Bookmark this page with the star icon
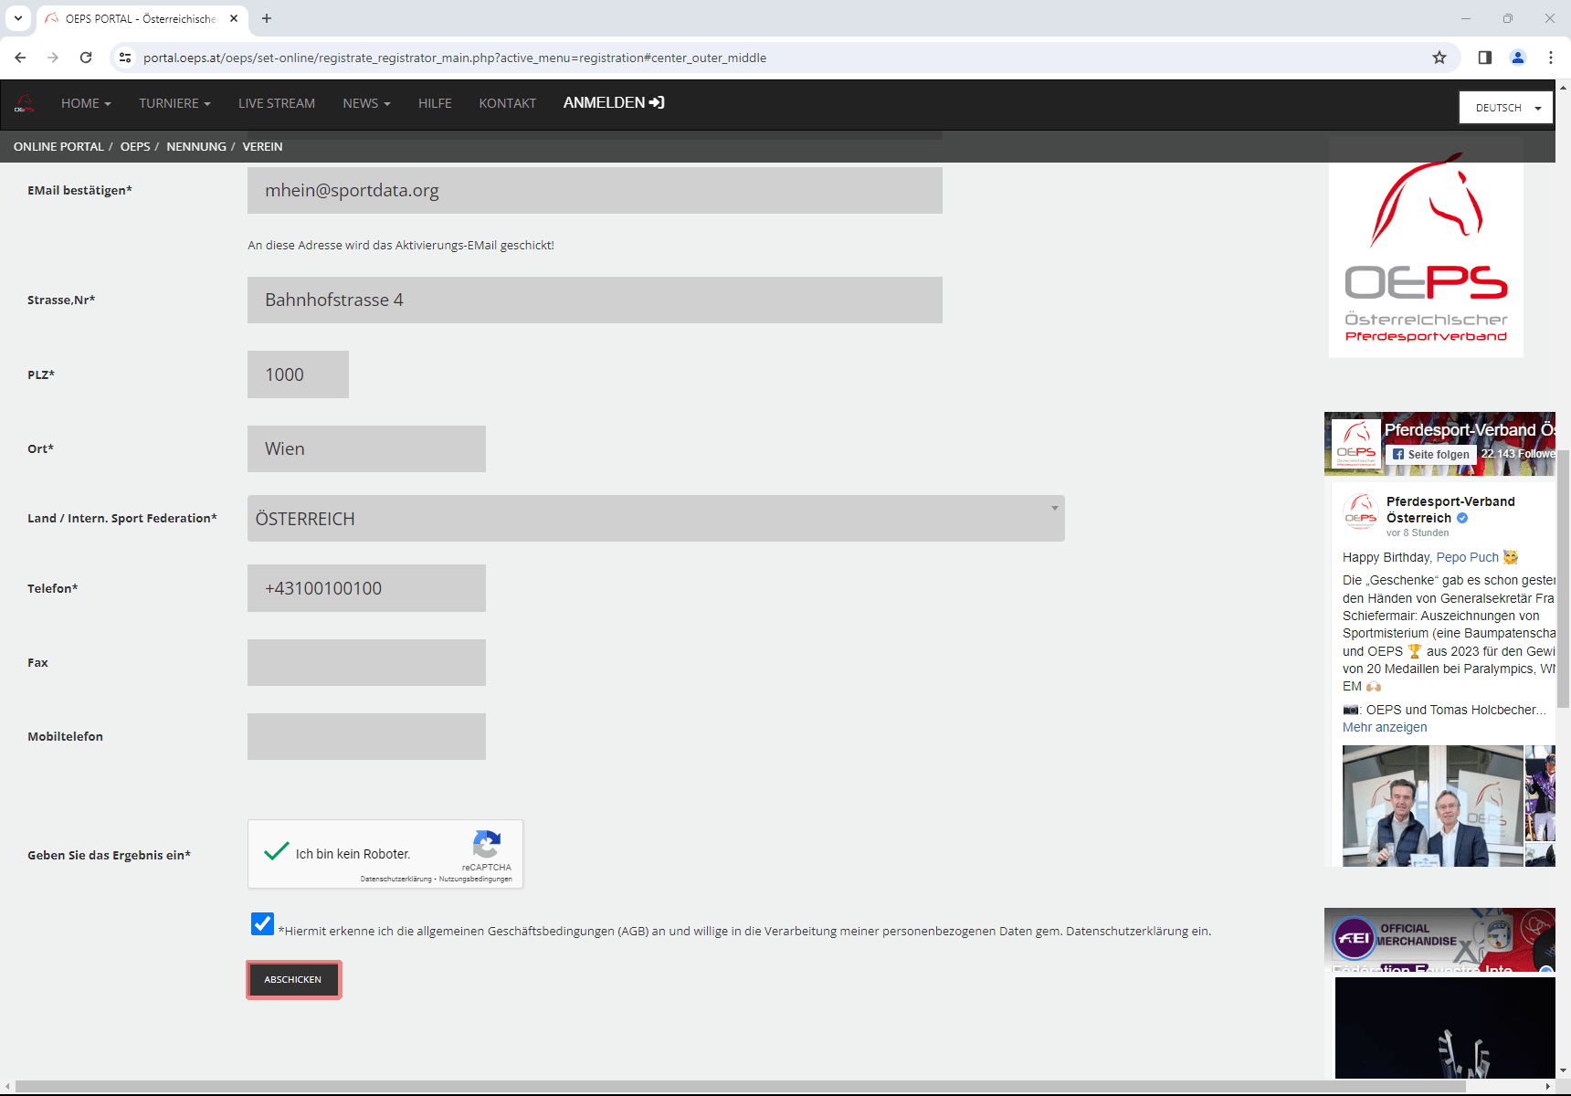Image resolution: width=1571 pixels, height=1096 pixels. point(1439,58)
